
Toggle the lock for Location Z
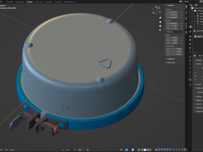point(181,17)
